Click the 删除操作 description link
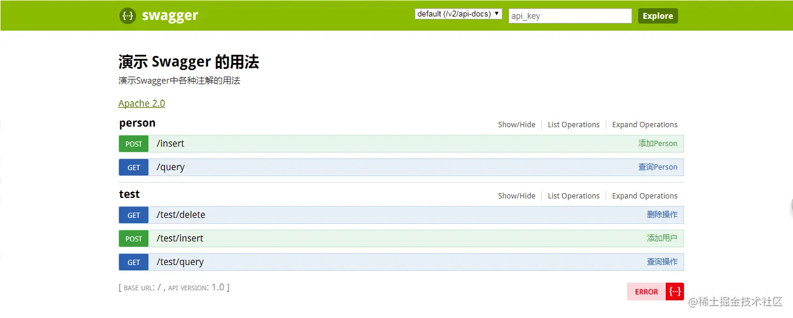This screenshot has width=793, height=318. (x=662, y=214)
